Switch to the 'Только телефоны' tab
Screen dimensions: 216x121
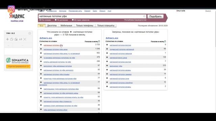(x=85, y=26)
